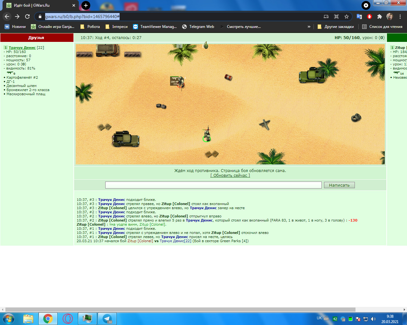Open Action Center flag tray icon
This screenshot has height=325, width=407.
coord(358,319)
